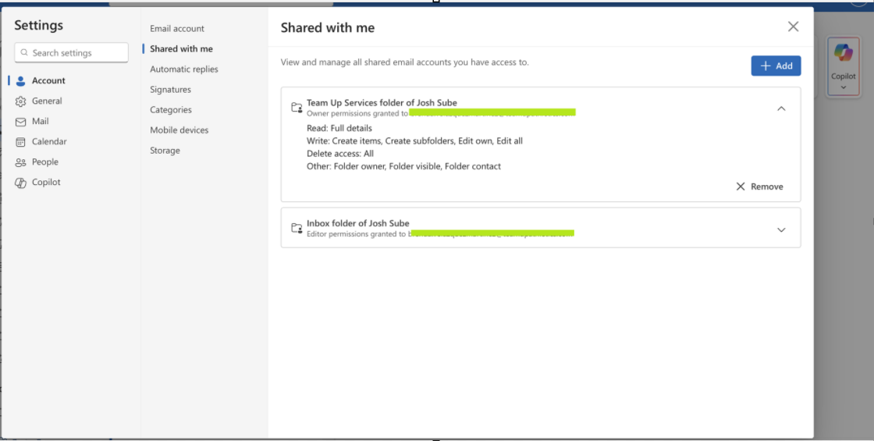Remove the Team Up Services shared folder
Image resolution: width=874 pixels, height=441 pixels.
759,187
